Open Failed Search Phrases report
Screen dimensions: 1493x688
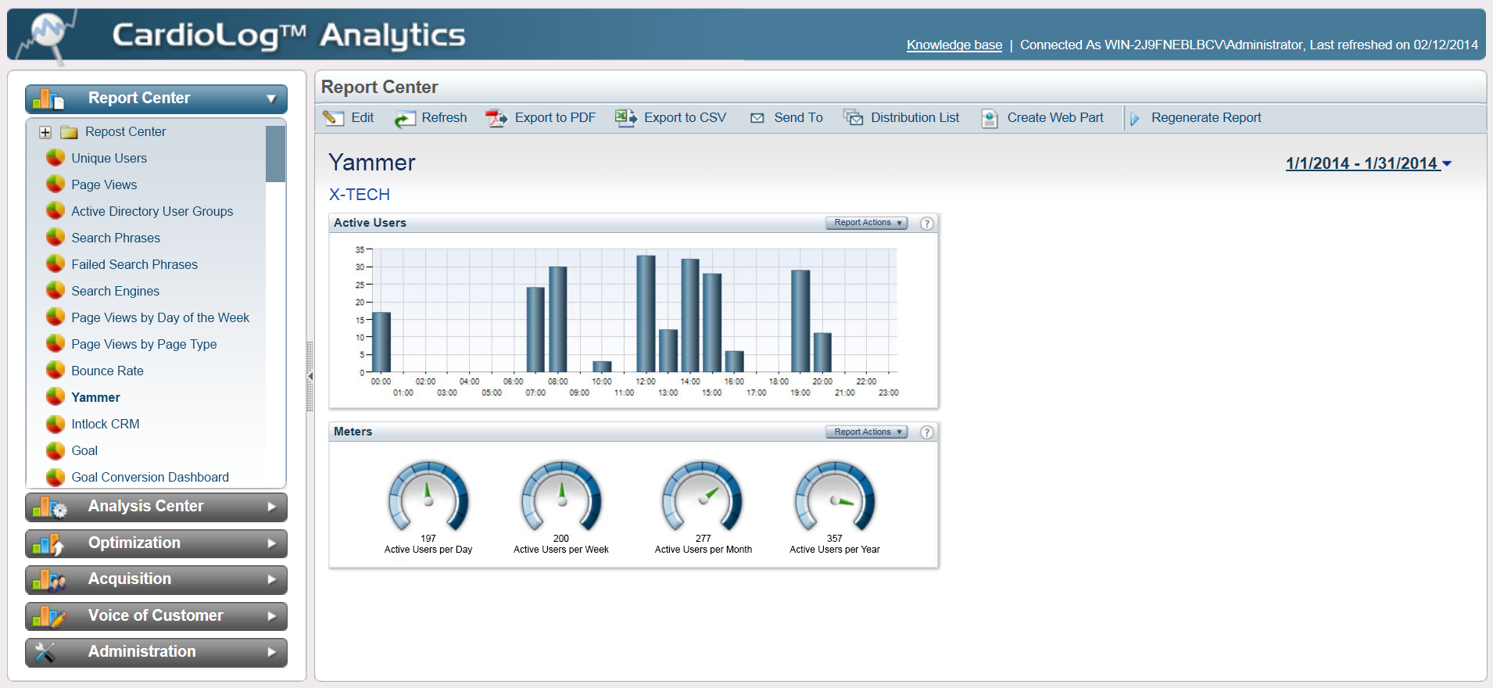tap(134, 264)
